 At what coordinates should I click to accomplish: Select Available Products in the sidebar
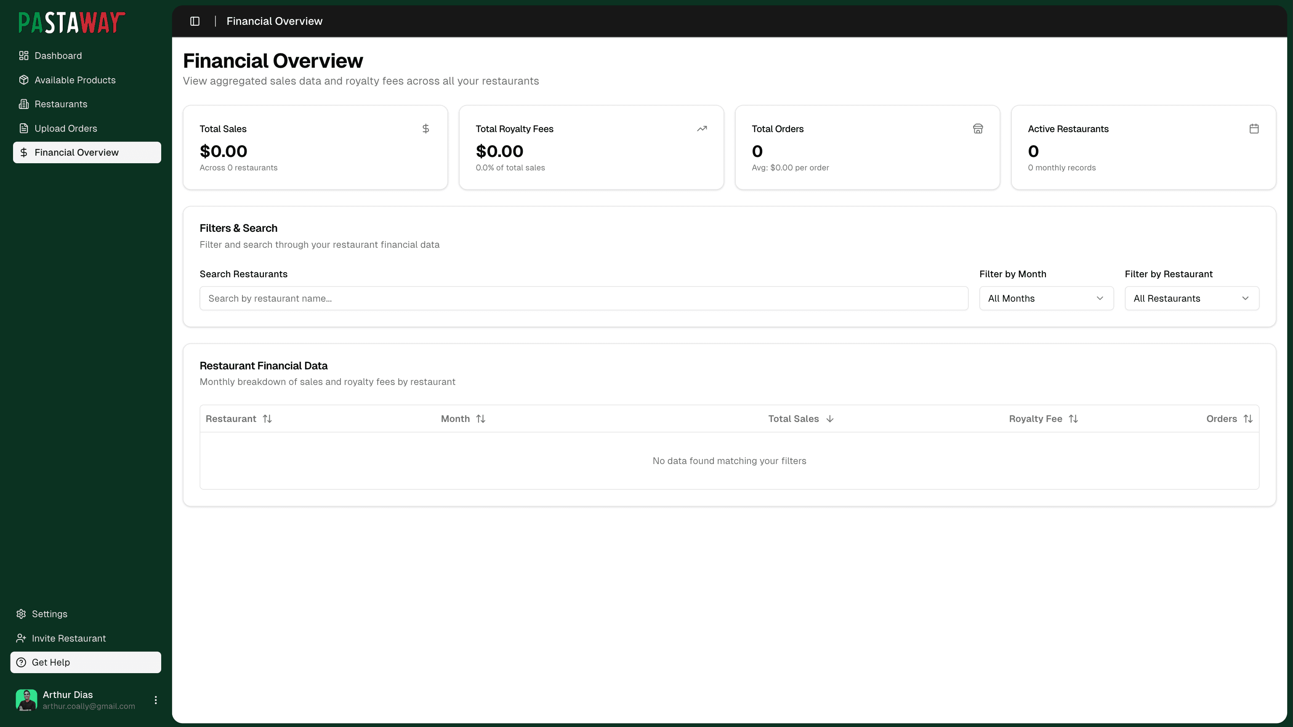pos(75,80)
